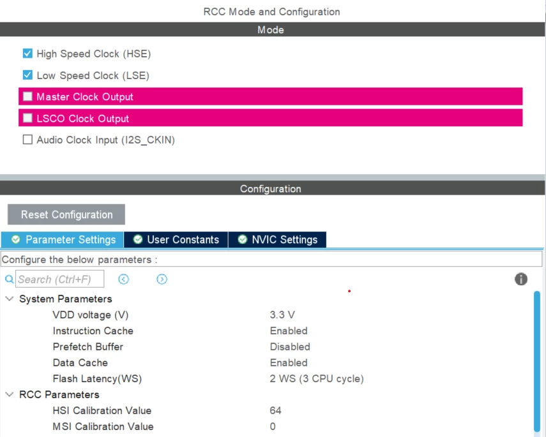Enable LSCO Clock Output checkbox

(27, 118)
